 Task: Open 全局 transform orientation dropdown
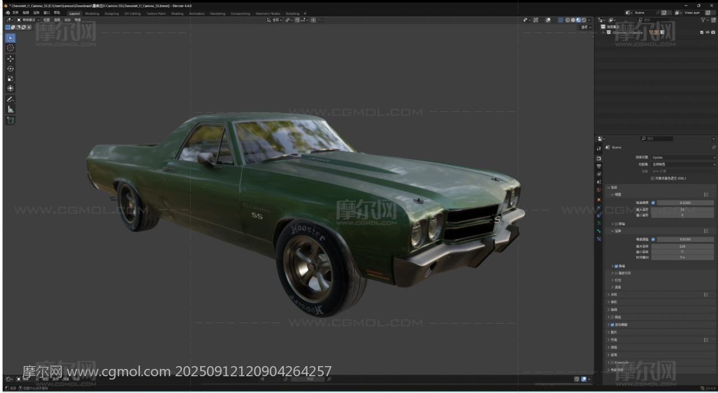pyautogui.click(x=275, y=20)
